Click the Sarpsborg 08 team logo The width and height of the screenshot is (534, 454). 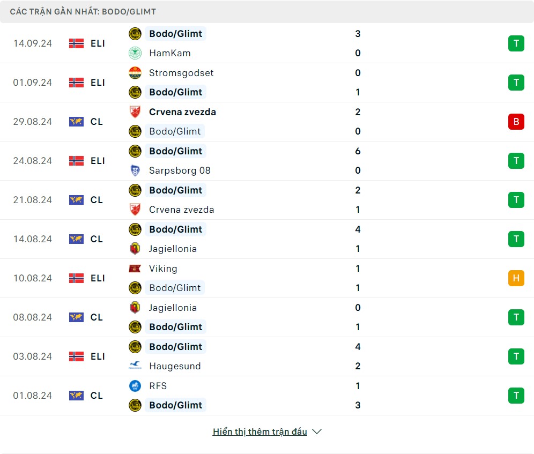click(x=135, y=170)
